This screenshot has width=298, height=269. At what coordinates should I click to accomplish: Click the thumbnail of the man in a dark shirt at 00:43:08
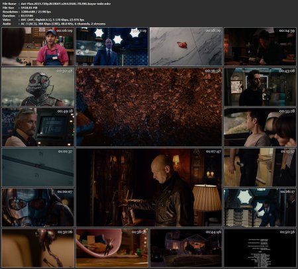click(x=260, y=87)
